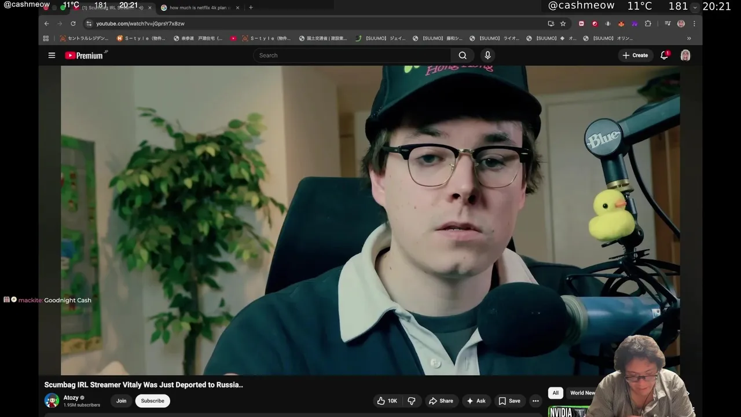Click the Atozy channel name
This screenshot has width=741, height=417.
coord(71,398)
